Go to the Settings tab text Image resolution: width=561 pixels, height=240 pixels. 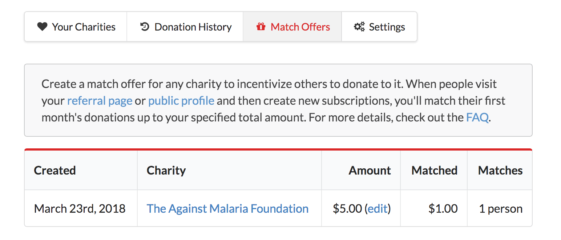pos(387,27)
